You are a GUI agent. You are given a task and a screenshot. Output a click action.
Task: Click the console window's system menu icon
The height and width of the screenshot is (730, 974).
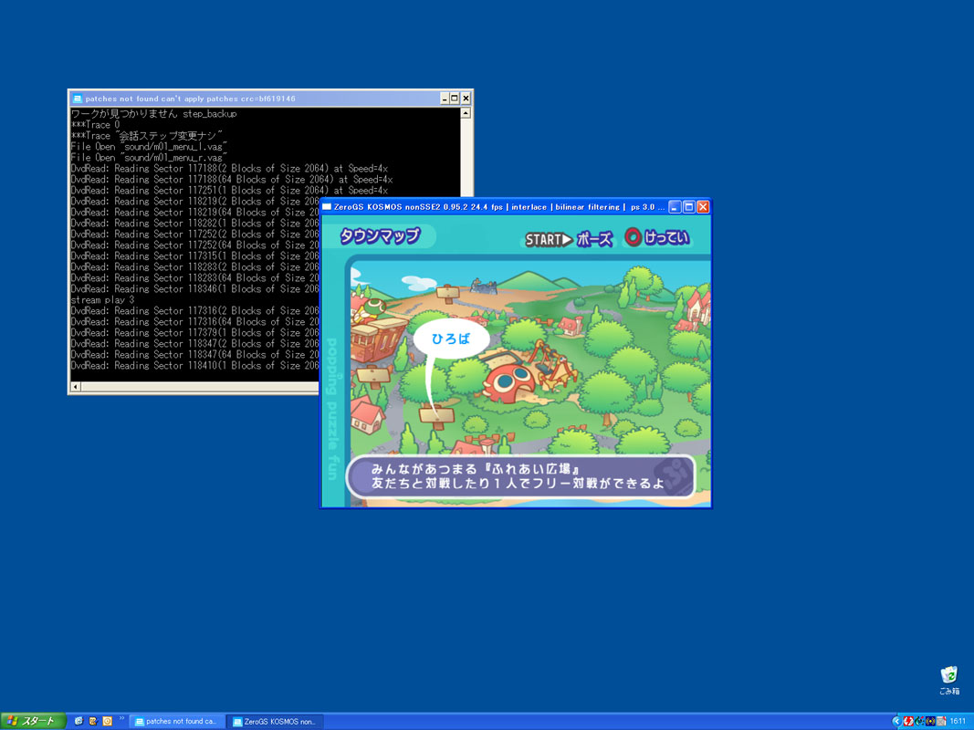[77, 98]
